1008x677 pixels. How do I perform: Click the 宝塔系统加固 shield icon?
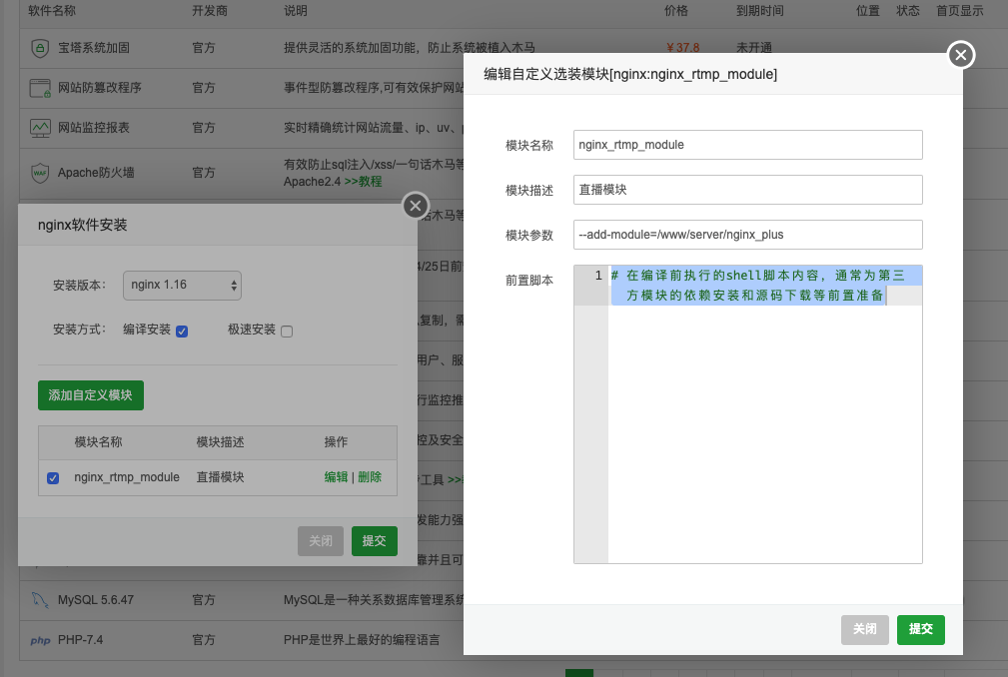(40, 48)
